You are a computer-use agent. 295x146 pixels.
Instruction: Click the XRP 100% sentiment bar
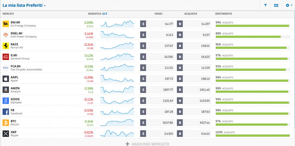(253, 135)
